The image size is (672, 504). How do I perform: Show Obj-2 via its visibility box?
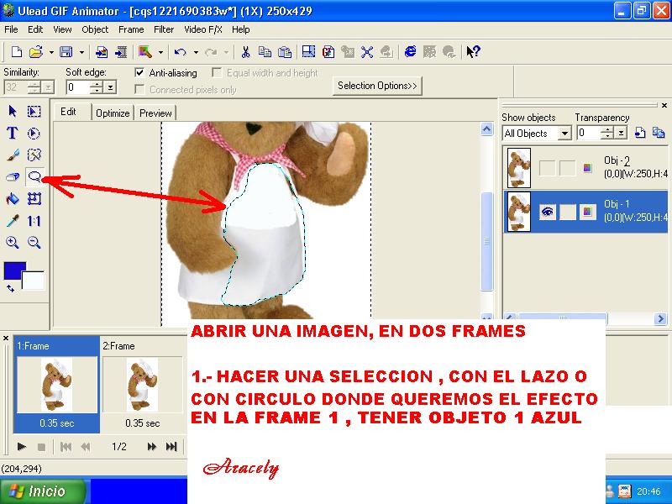coord(548,168)
